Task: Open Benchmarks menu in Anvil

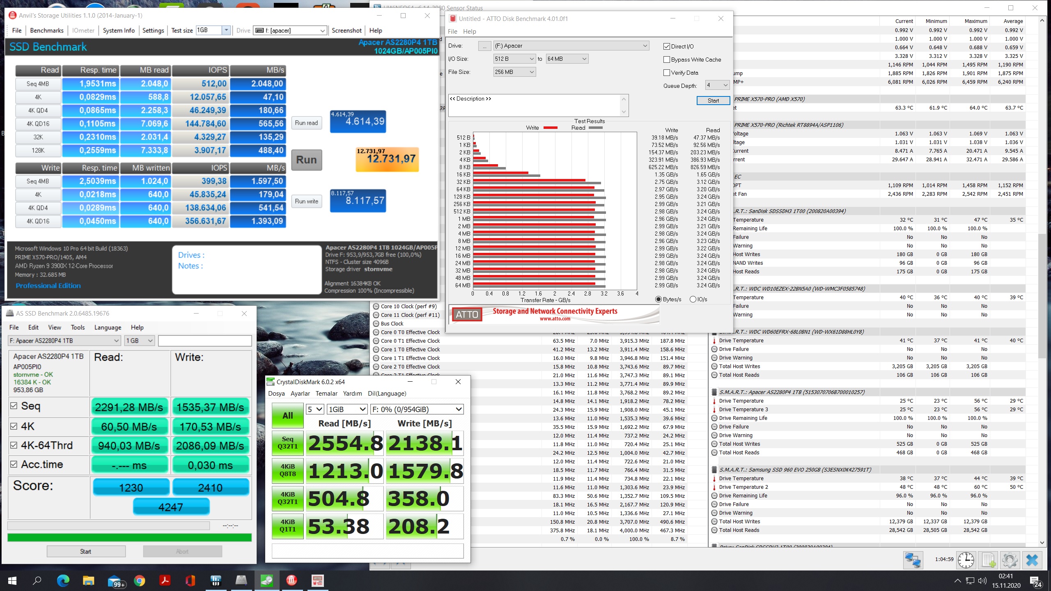Action: (47, 30)
